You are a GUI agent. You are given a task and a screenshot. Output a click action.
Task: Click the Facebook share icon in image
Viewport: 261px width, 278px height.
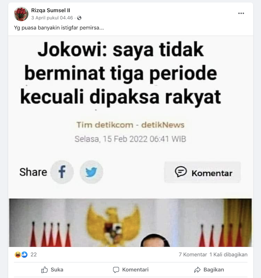tap(62, 172)
